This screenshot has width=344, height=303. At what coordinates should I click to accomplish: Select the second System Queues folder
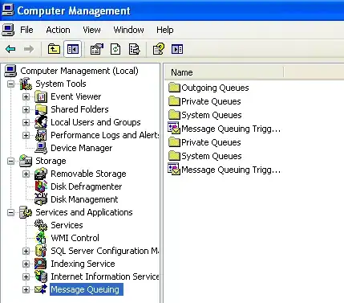click(x=205, y=156)
